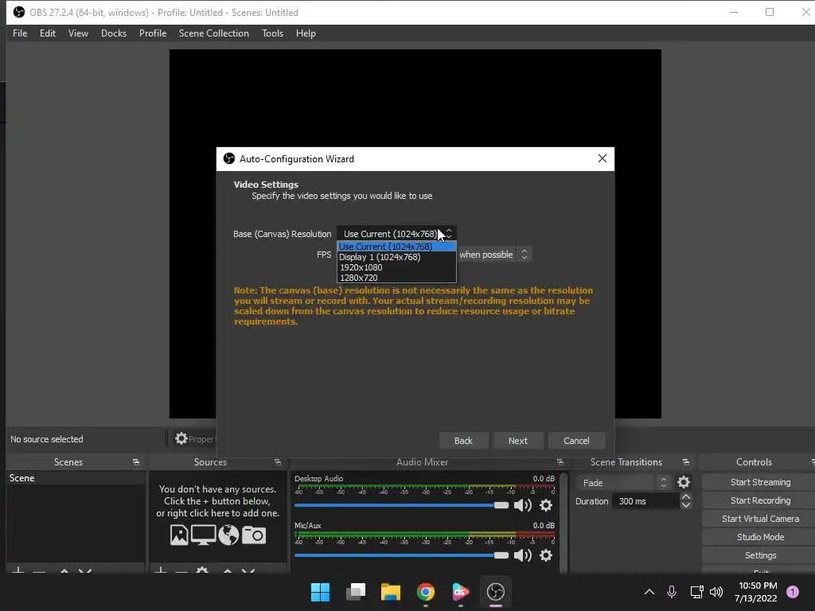815x611 pixels.
Task: Open Desktop Audio gear settings
Action: click(546, 505)
